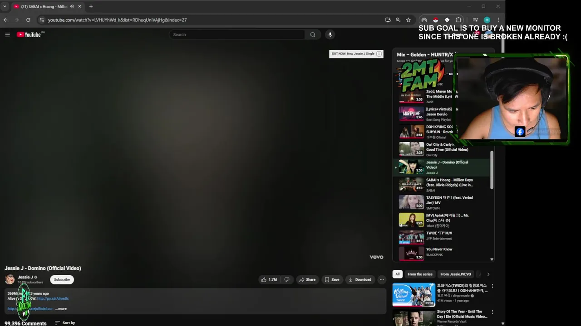Open options menu for Story Of The Year video
Image resolution: width=581 pixels, height=326 pixels.
point(492,313)
